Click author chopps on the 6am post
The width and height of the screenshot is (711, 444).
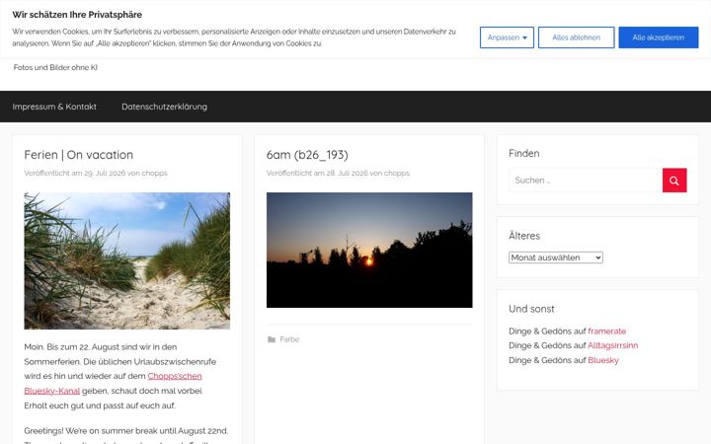tap(397, 173)
